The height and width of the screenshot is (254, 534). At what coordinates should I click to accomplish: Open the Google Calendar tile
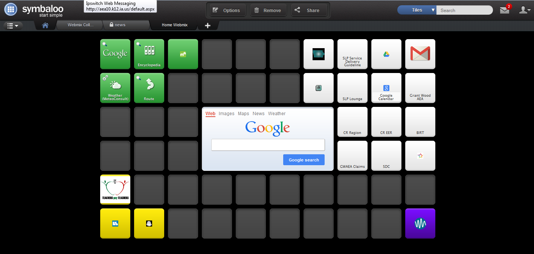[x=386, y=88]
